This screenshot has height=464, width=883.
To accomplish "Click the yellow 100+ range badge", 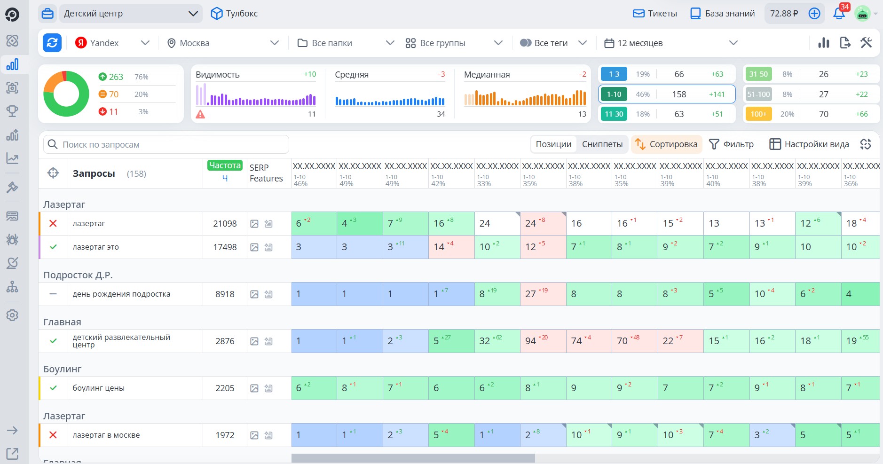I will tap(758, 114).
